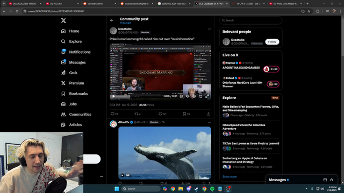
Task: Open the d0nut2x profile avatar
Action: coord(113,124)
